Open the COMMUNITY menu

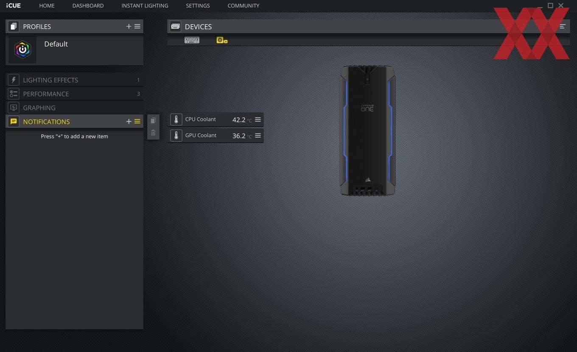pos(243,6)
